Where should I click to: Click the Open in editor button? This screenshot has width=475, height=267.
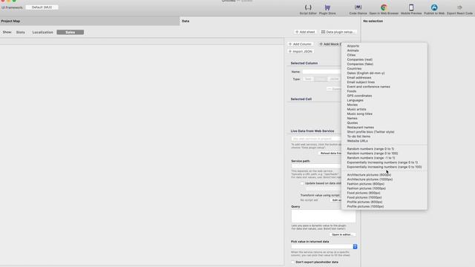pyautogui.click(x=342, y=234)
